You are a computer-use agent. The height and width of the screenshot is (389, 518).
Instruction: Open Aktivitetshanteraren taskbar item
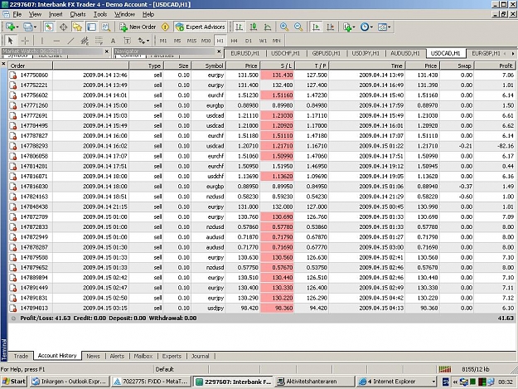tap(314, 382)
